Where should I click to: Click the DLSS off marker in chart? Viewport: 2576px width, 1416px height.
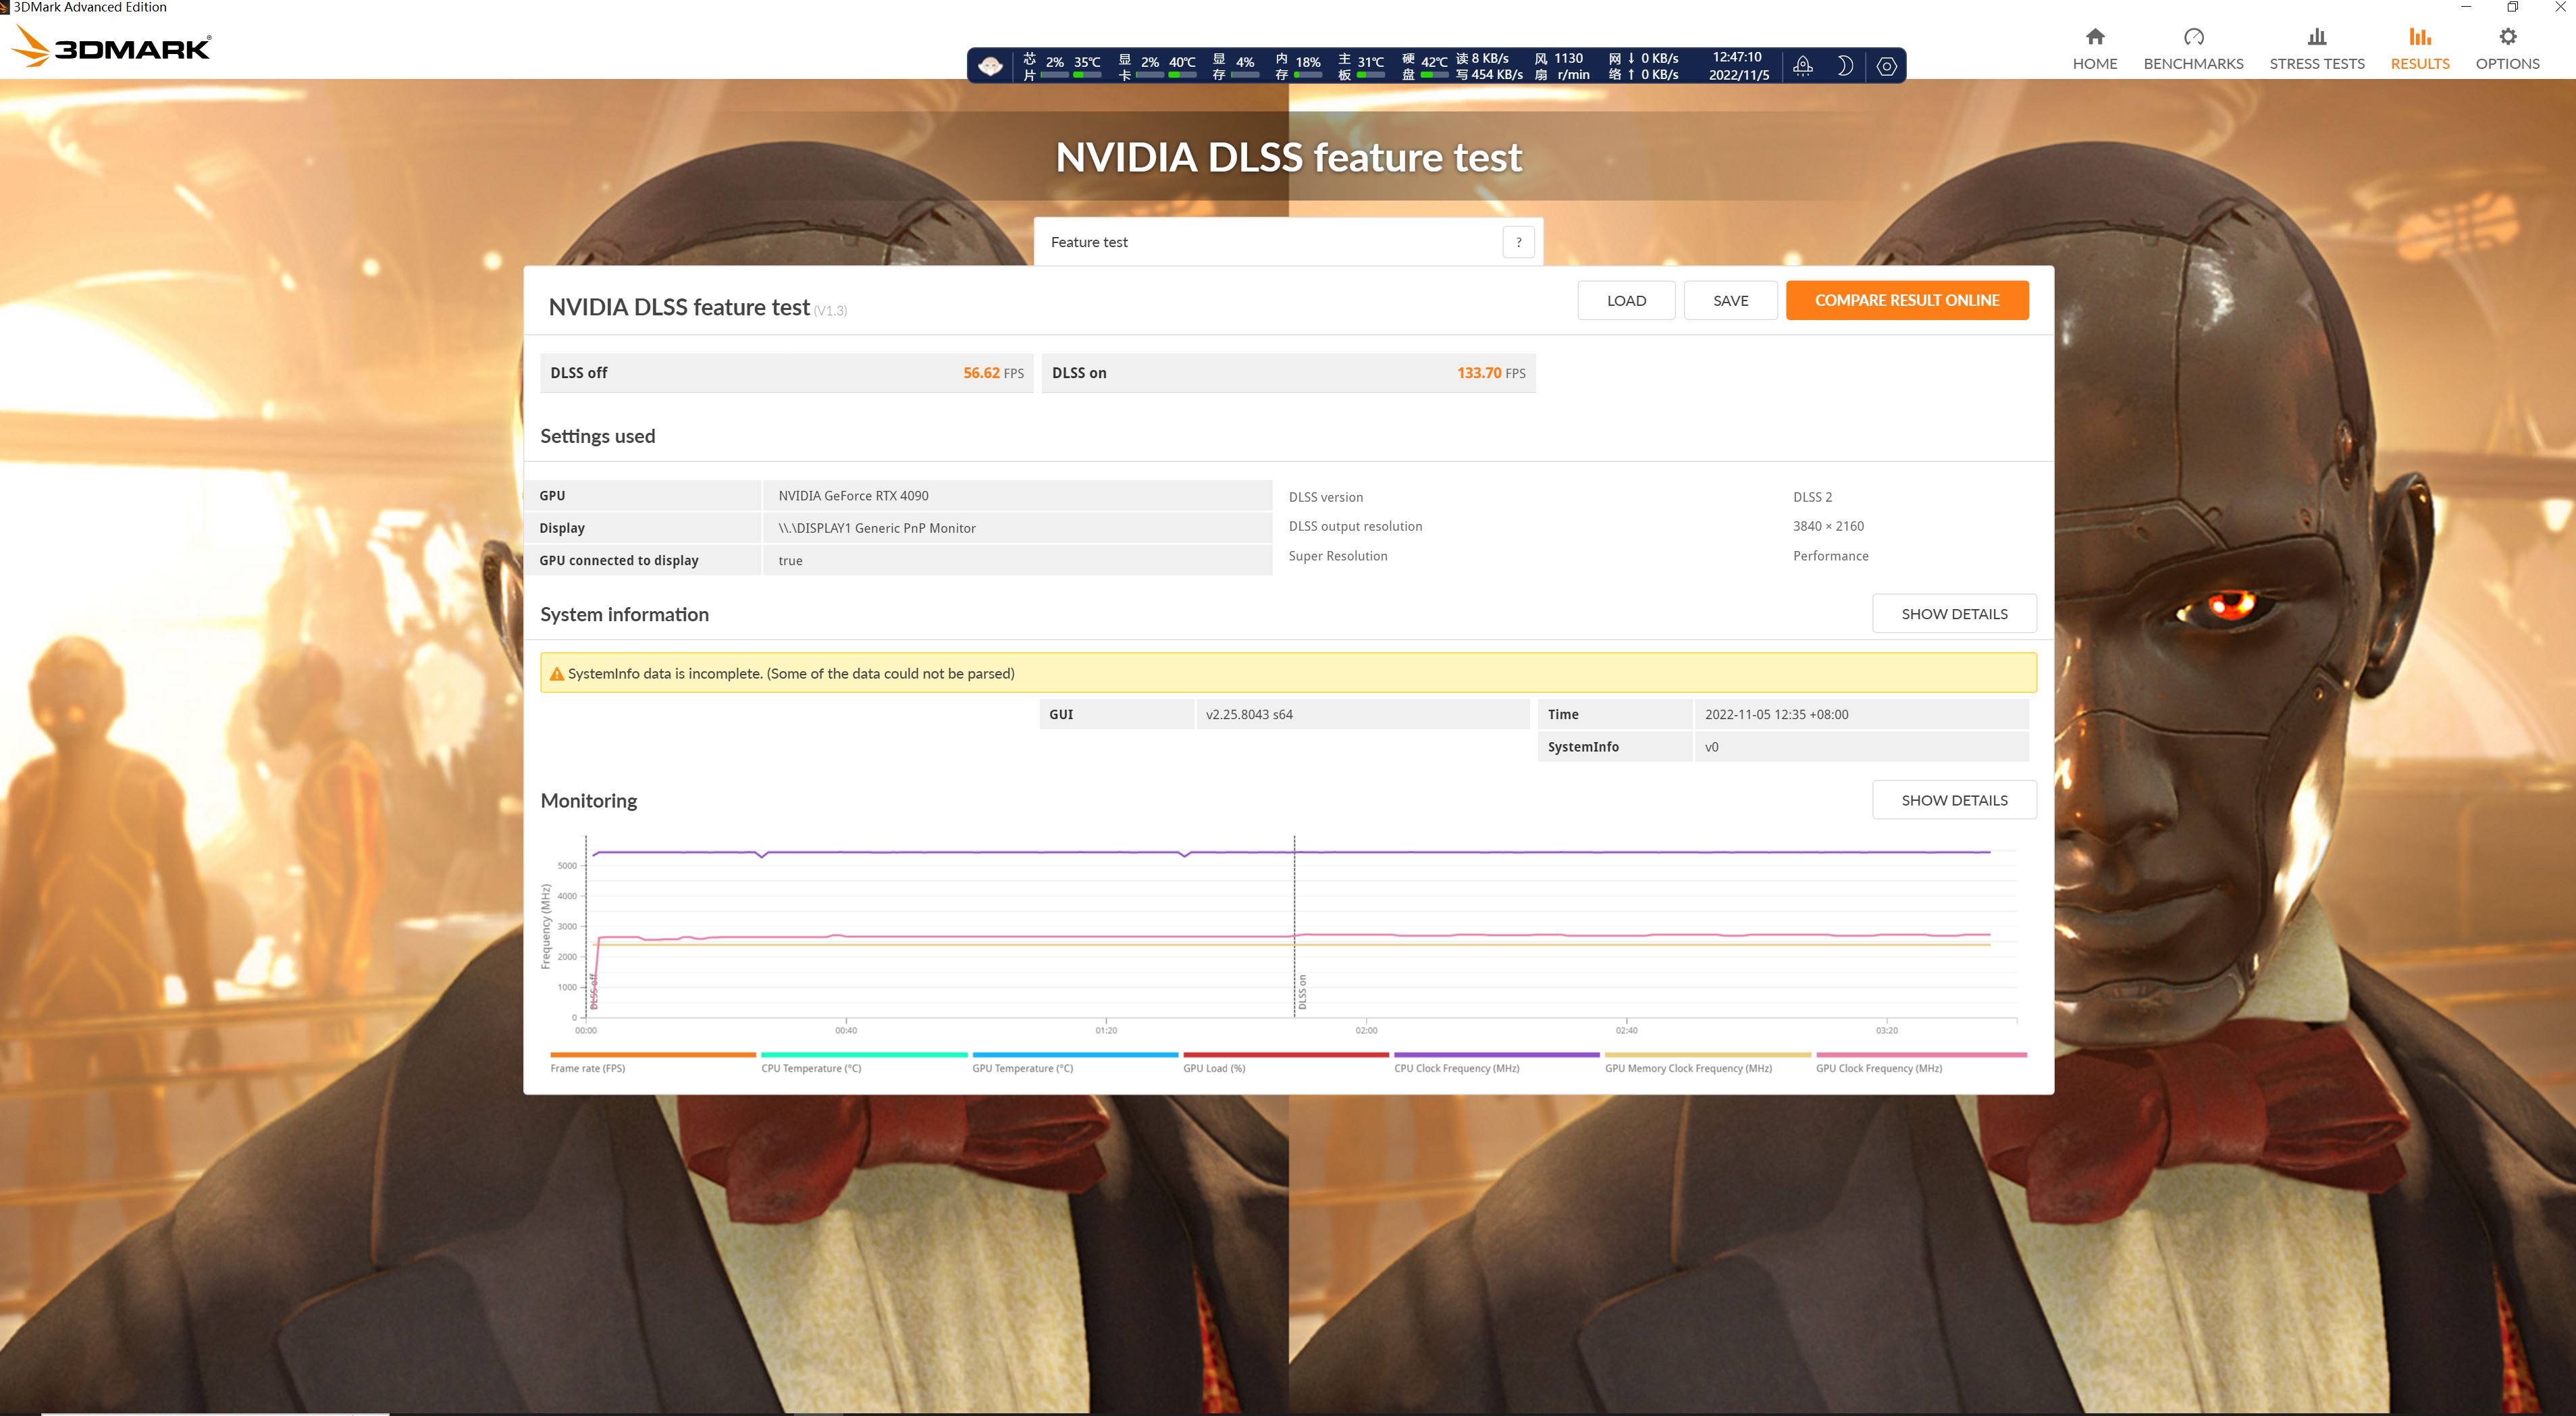point(594,991)
